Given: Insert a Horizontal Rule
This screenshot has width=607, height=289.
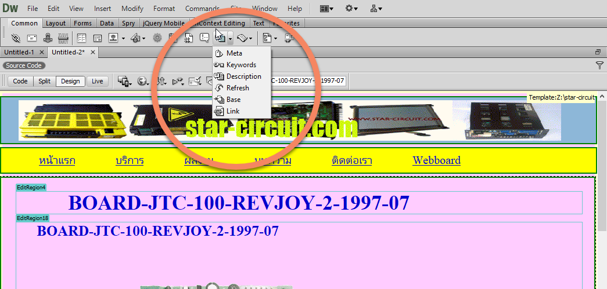Looking at the screenshot, I should [63, 38].
